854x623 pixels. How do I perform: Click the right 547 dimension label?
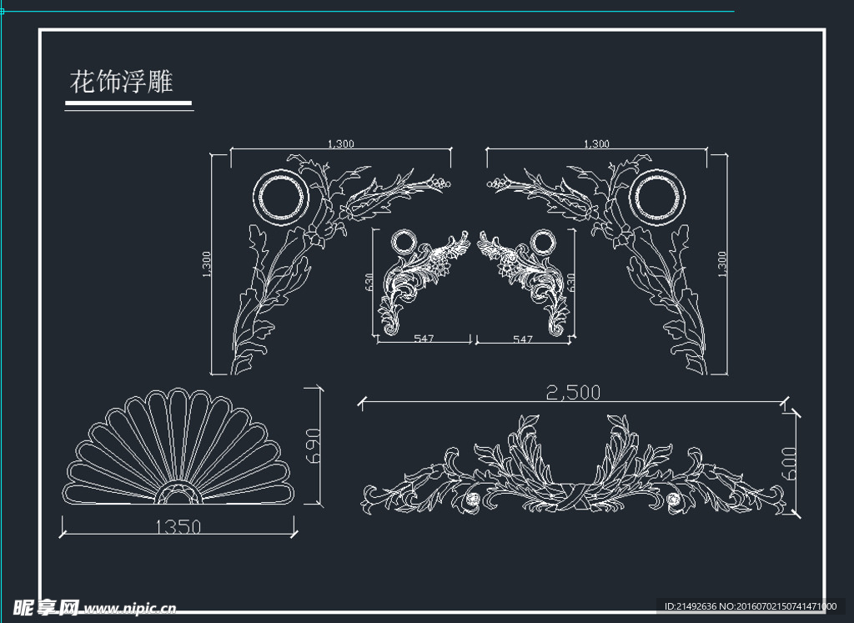click(x=522, y=339)
